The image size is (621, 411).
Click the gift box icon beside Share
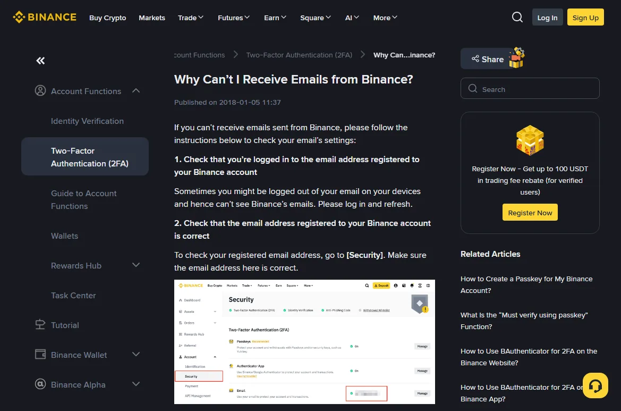click(x=516, y=58)
